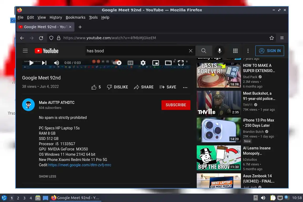Click the YouTube search magnifier button
The image size is (303, 202).
coord(204,51)
